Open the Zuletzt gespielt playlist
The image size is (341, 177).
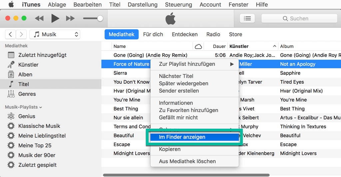tap(51, 165)
